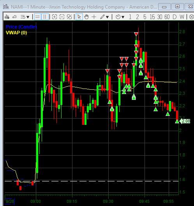Click the 09:00 time axis label
This screenshot has width=194, height=206.
coord(35,201)
